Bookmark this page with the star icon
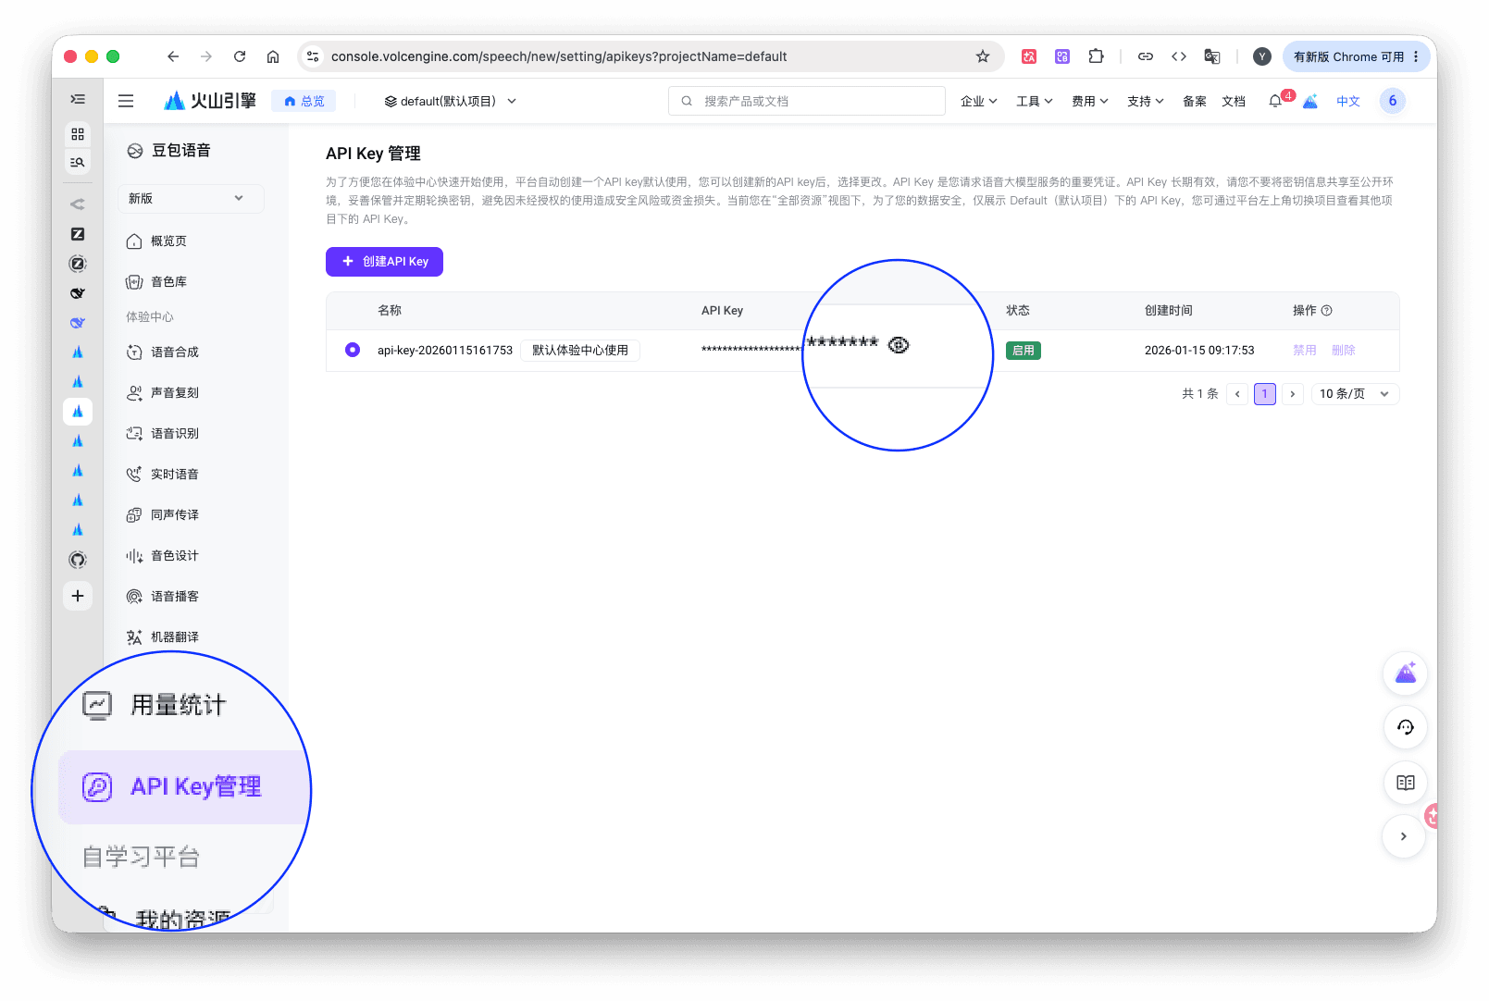This screenshot has width=1489, height=1001. coord(983,56)
